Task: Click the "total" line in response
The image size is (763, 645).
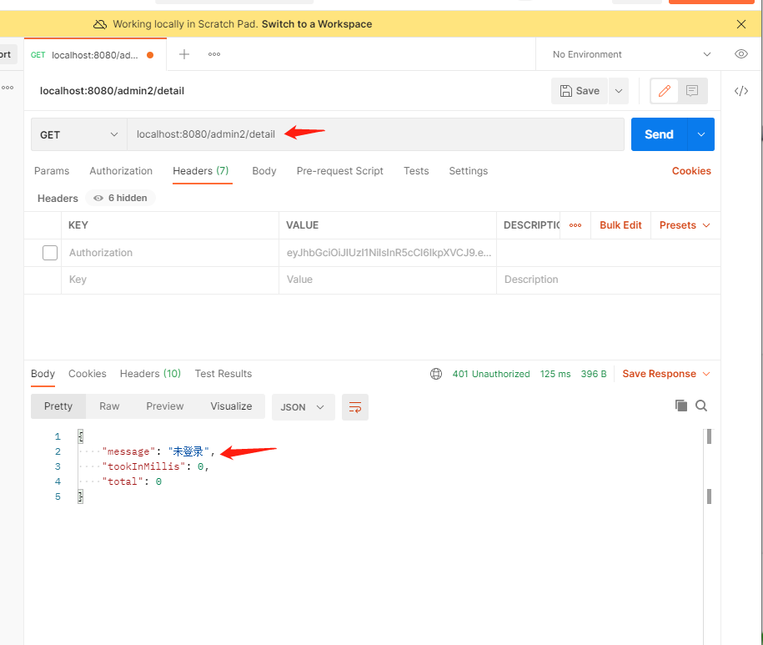Action: [132, 482]
